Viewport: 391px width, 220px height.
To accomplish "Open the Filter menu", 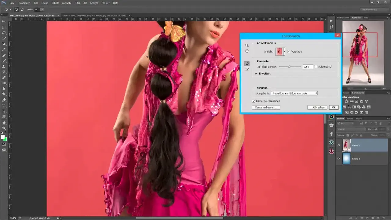I will [77, 3].
